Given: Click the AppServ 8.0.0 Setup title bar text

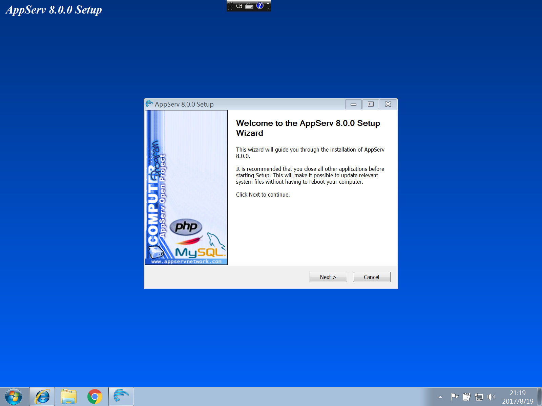Looking at the screenshot, I should (x=184, y=104).
